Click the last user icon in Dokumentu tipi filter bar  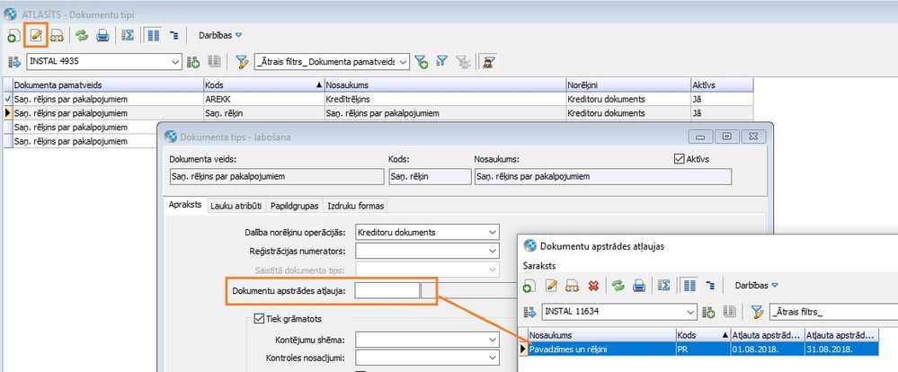pyautogui.click(x=488, y=62)
